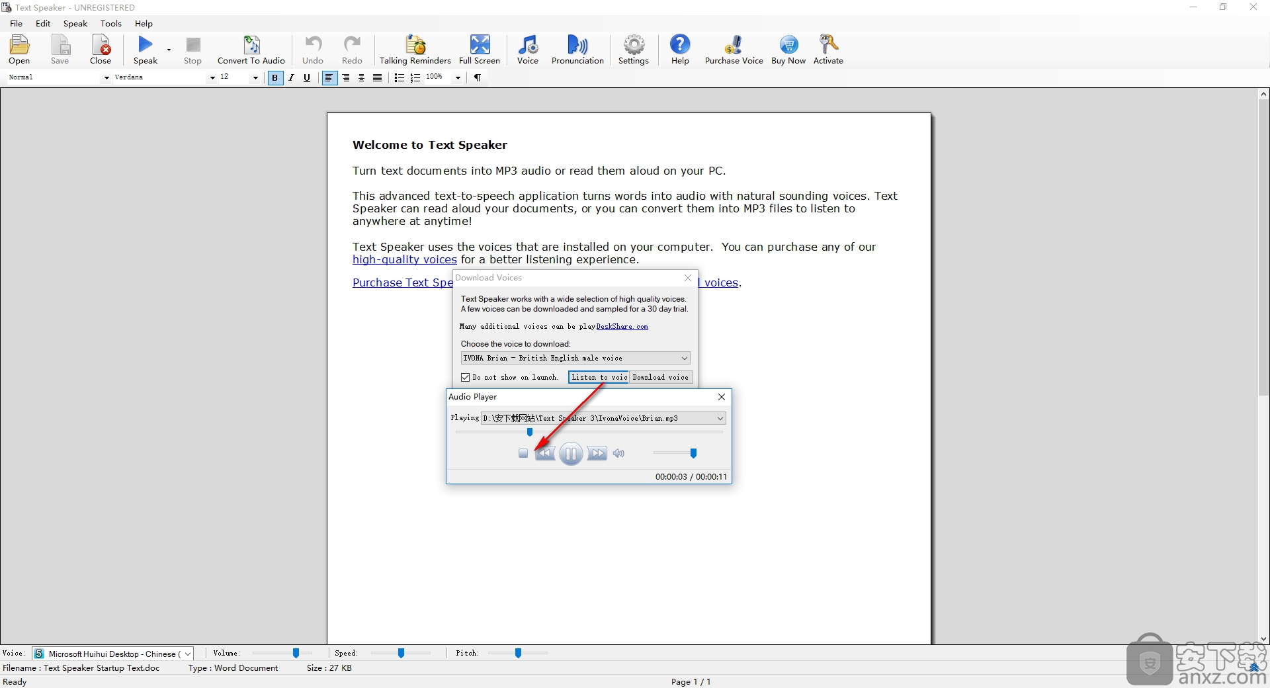This screenshot has width=1270, height=688.
Task: Open the Voice tool
Action: click(528, 50)
